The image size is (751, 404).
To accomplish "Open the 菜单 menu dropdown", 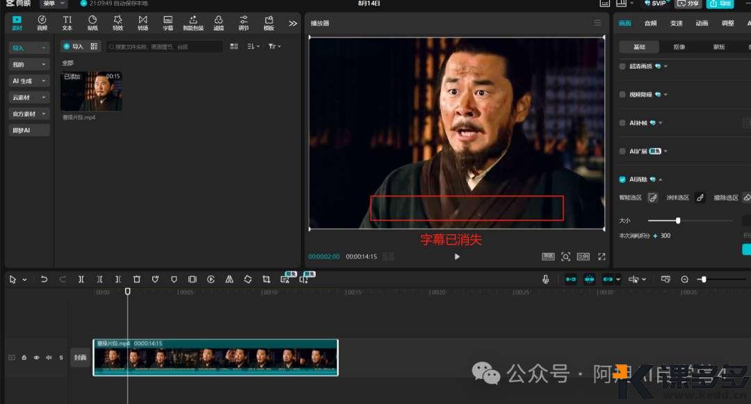I will tap(53, 3).
